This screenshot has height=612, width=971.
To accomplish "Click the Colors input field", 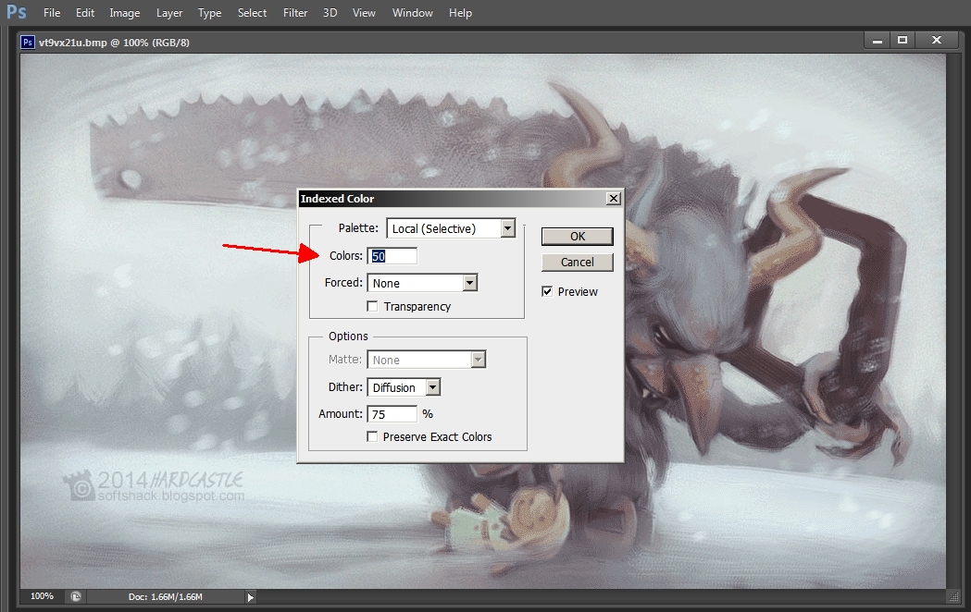I will pos(392,256).
